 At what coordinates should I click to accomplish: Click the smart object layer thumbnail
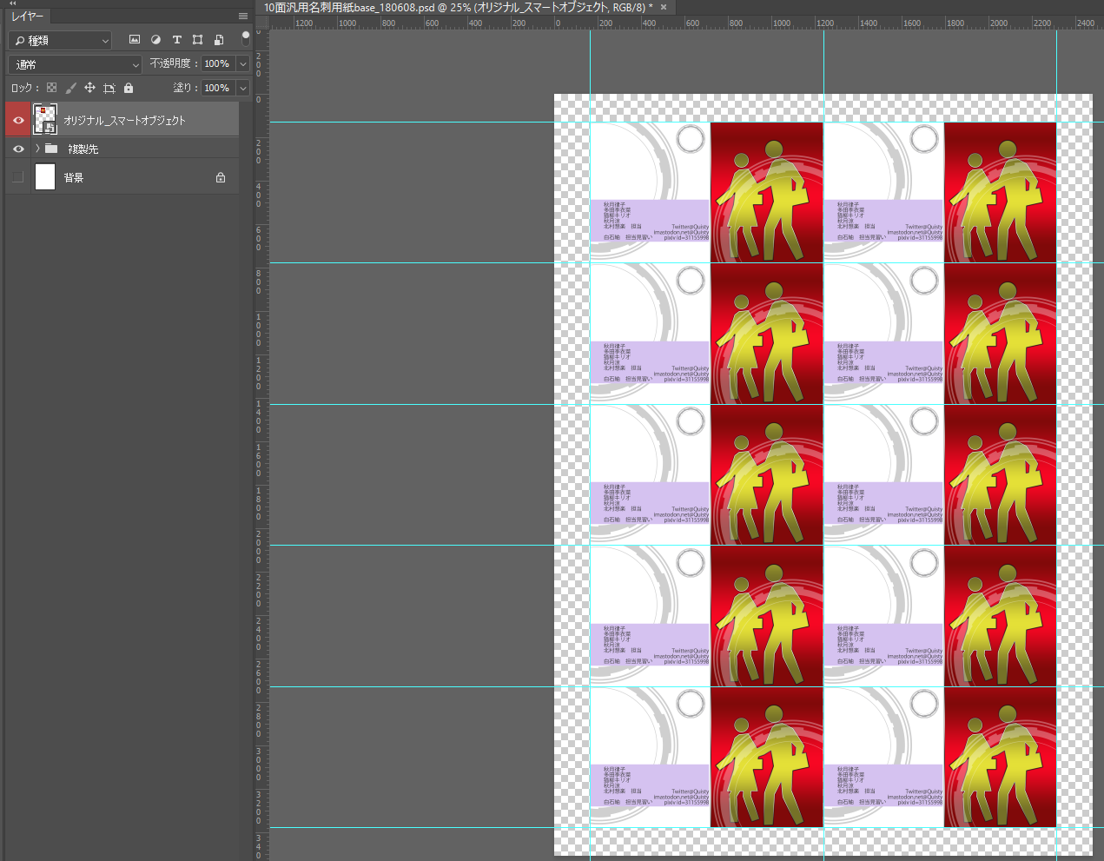point(45,119)
